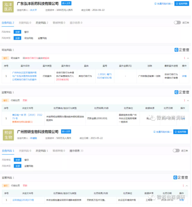
Task: Open 进入主页 for 广东泓沣医药科技有限公司
Action: click(67, 3)
